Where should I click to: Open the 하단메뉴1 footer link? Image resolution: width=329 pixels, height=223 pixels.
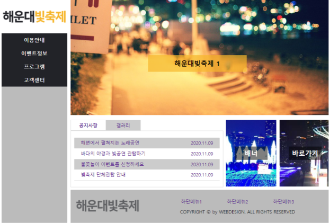[x=191, y=202]
